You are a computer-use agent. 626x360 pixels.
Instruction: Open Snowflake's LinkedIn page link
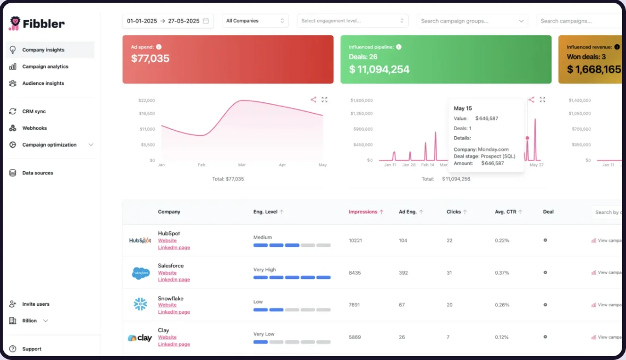click(174, 311)
